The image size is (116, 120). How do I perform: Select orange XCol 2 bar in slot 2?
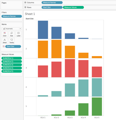coord(56,49)
